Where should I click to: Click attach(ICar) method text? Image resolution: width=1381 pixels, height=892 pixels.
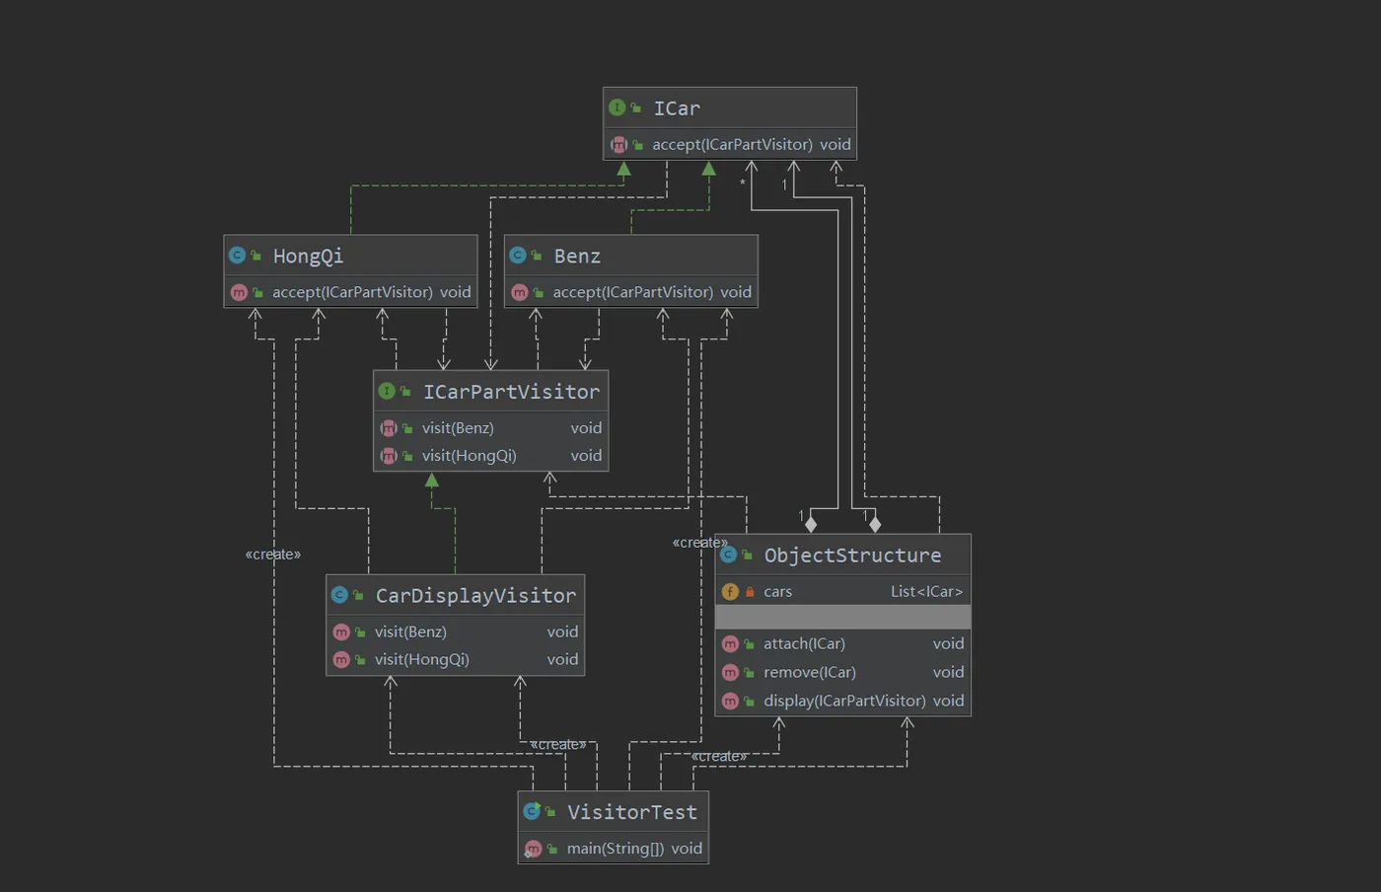[x=804, y=643]
